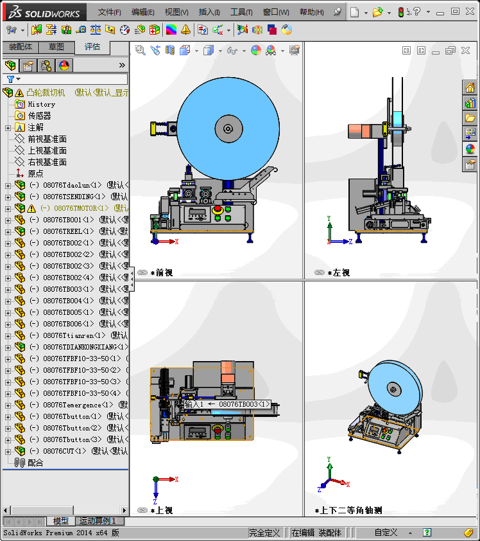Expand the 08076TDIANKONGXIANG<1> node
This screenshot has height=541, width=480.
click(8, 348)
